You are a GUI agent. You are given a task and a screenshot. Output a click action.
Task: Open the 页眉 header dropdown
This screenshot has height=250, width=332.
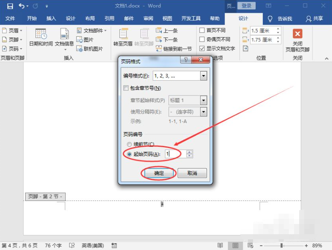[12, 30]
